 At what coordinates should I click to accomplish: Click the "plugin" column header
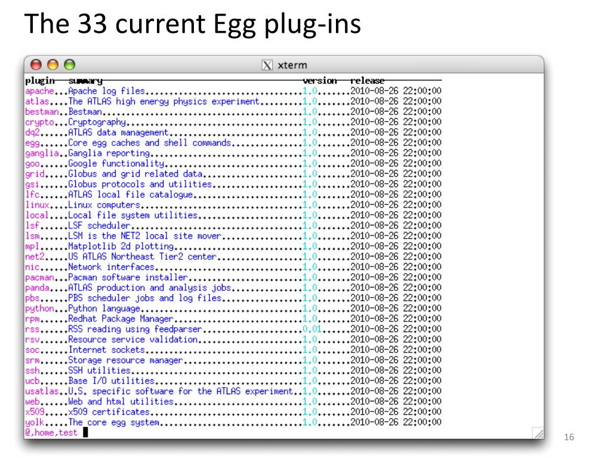[40, 81]
